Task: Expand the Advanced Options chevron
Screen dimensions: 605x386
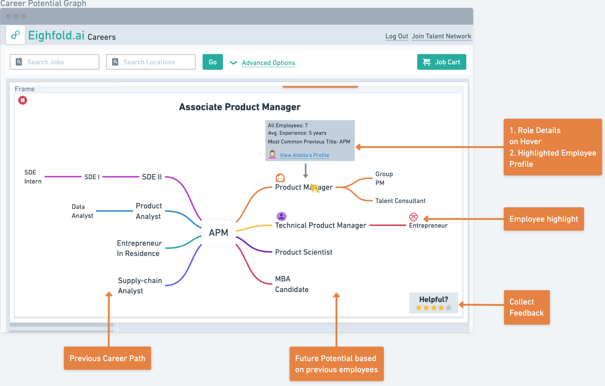Action: click(233, 63)
